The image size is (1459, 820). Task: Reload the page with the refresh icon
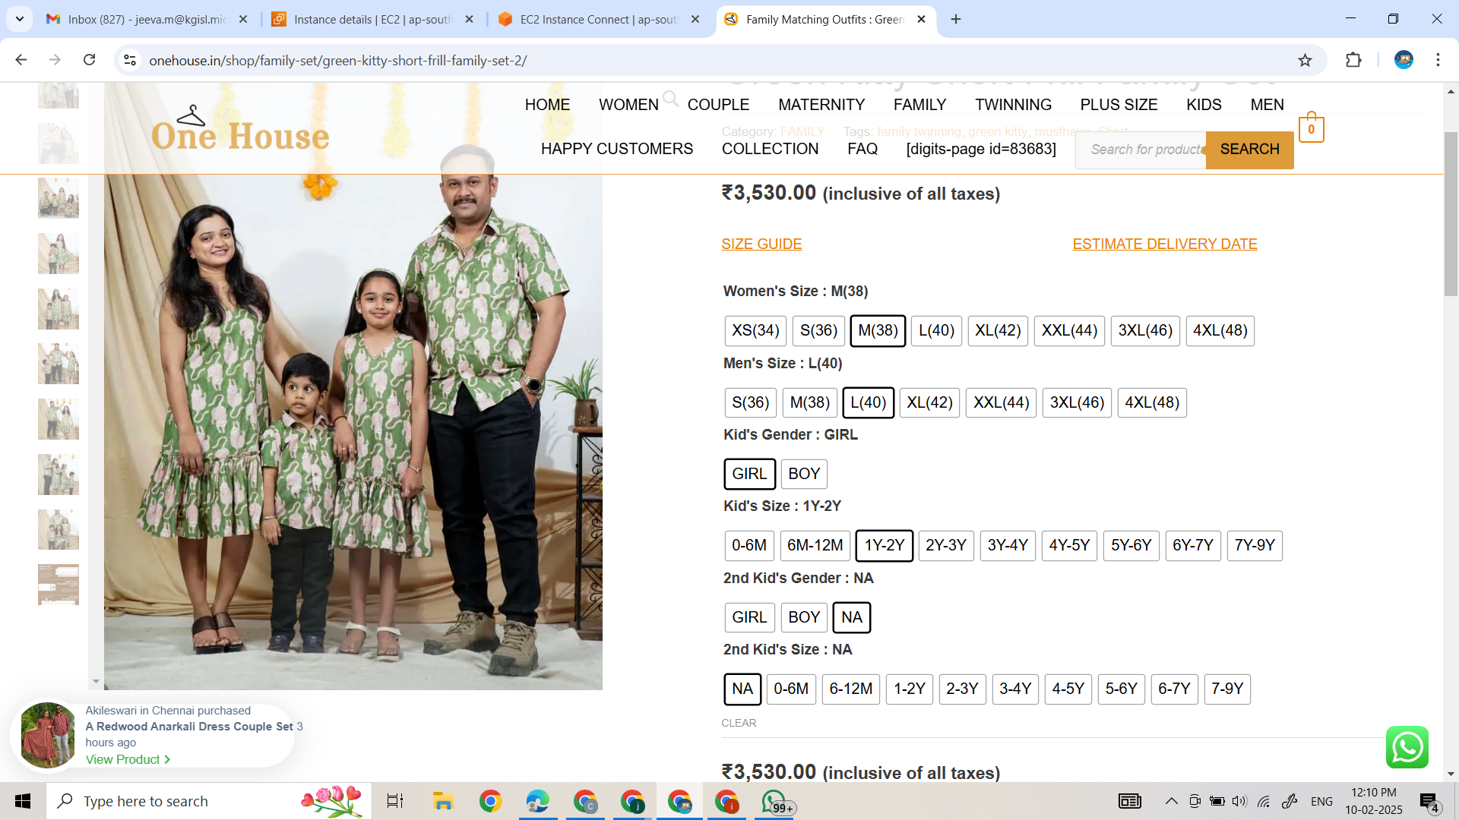pos(90,61)
